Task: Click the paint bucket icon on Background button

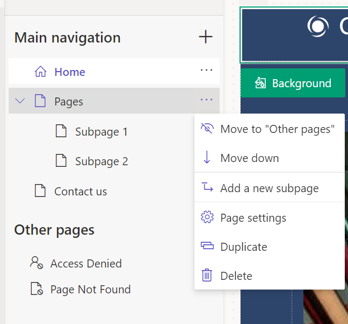Action: coord(260,83)
